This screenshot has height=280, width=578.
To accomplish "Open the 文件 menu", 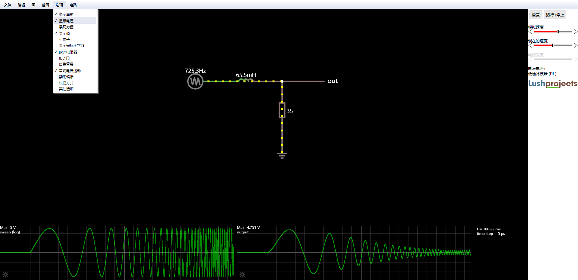I will [8, 5].
